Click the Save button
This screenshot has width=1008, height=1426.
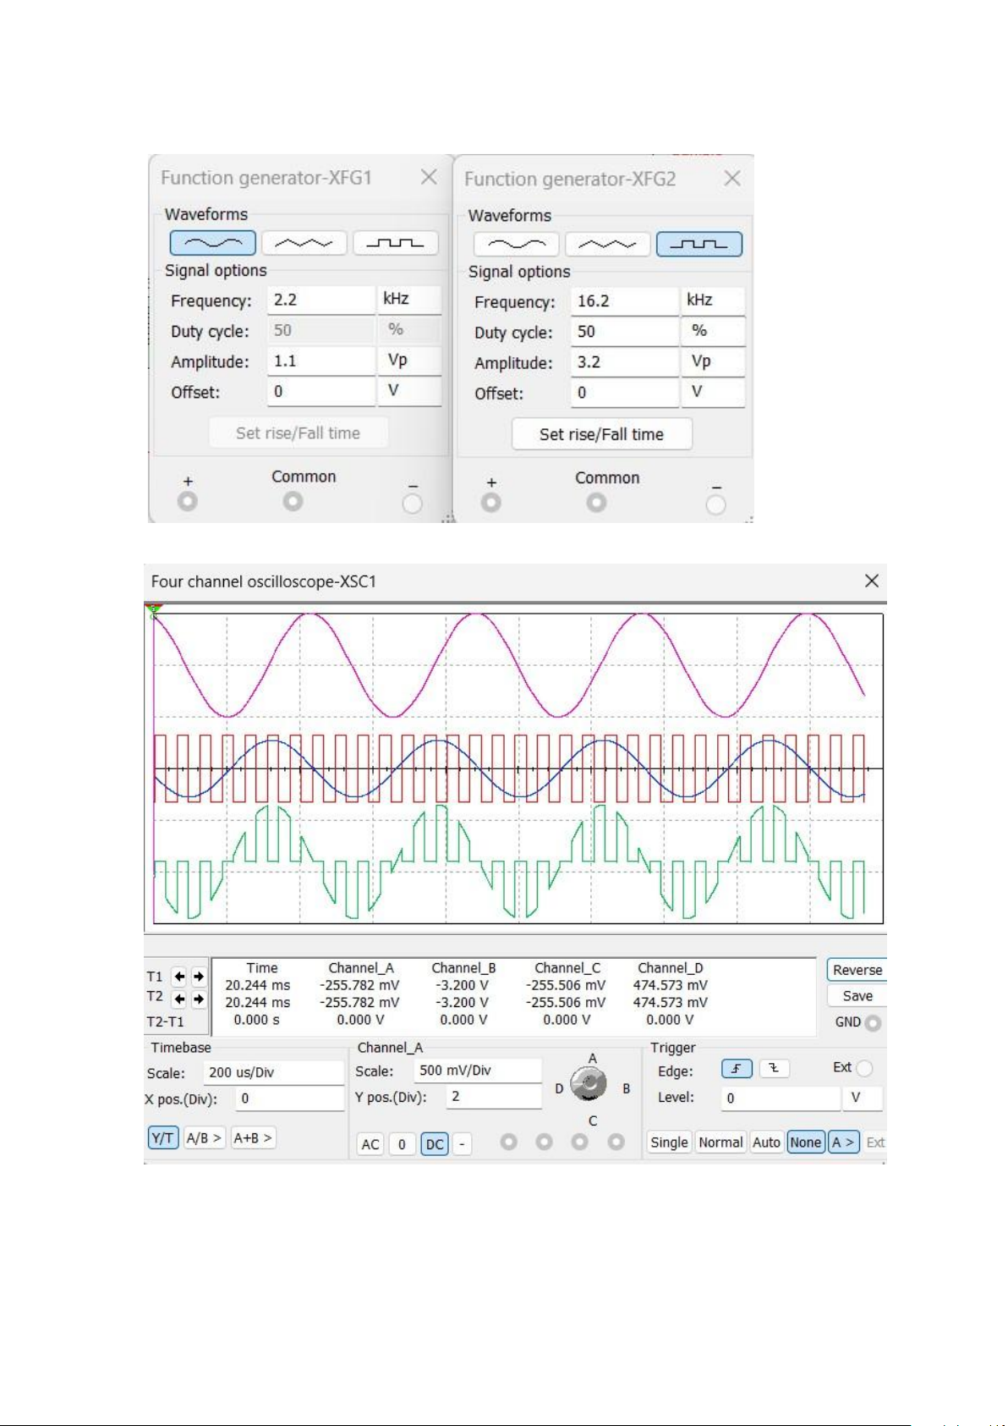point(857,996)
